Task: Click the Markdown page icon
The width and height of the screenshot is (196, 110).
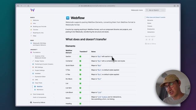Action: coord(35,90)
